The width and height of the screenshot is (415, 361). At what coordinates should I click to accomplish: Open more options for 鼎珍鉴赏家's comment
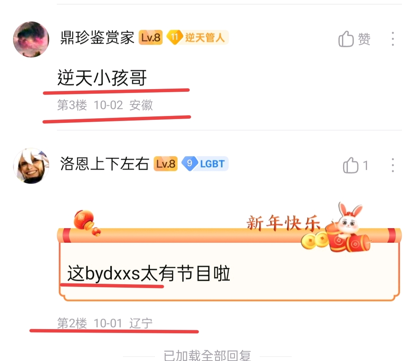[x=393, y=39]
